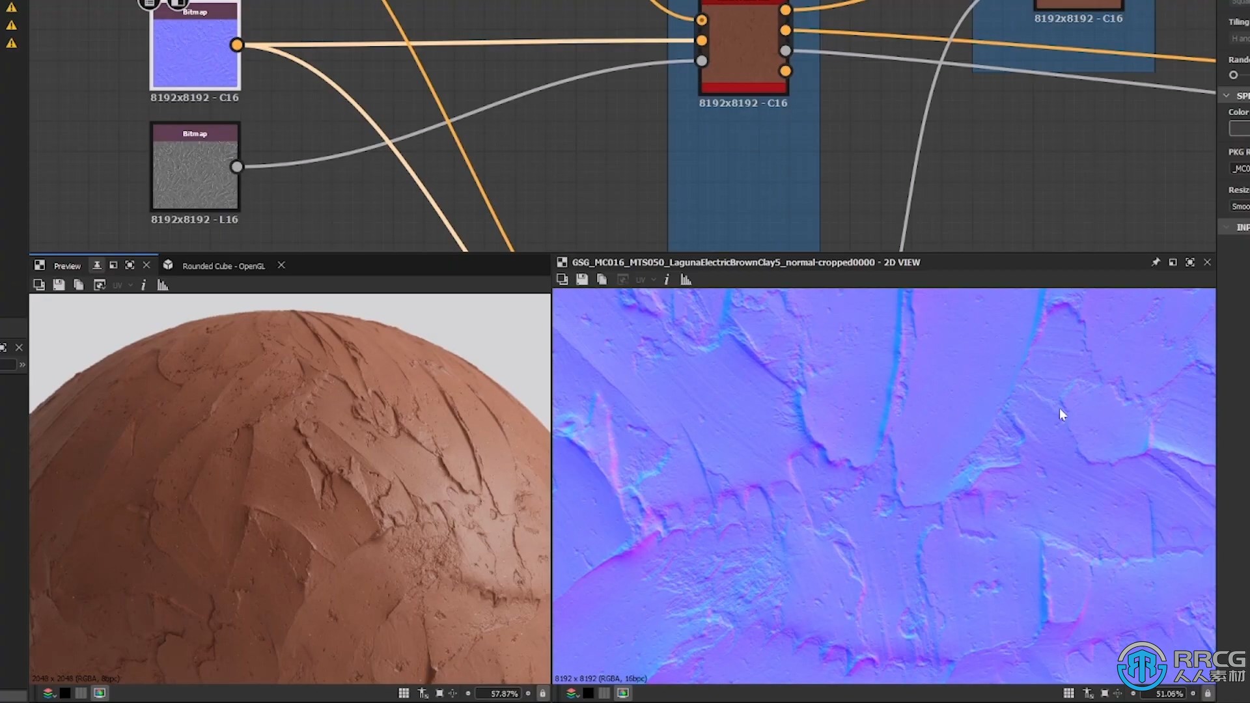Close the small left docked panel

point(19,348)
